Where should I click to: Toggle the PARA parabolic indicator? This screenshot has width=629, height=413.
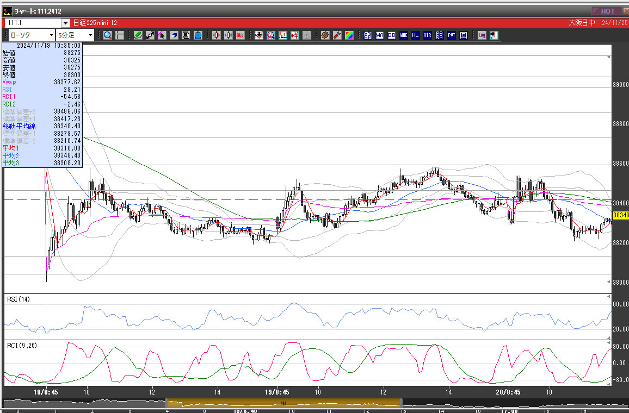coord(439,35)
